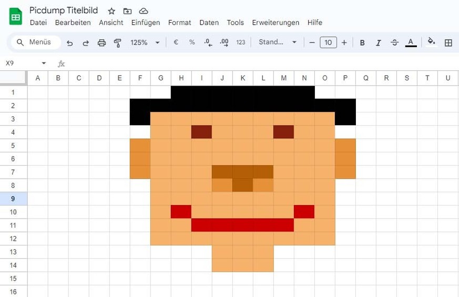The image size is (459, 297).
Task: Open the Bearbeiten menu
Action: pyautogui.click(x=73, y=23)
